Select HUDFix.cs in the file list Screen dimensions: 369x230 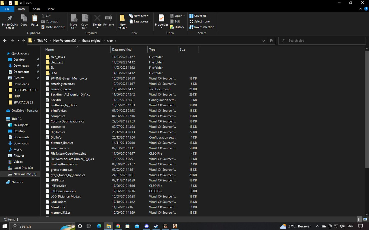point(58,181)
